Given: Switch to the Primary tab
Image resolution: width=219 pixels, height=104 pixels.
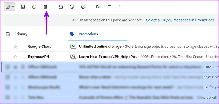Looking at the screenshot, I should [x=21, y=34].
